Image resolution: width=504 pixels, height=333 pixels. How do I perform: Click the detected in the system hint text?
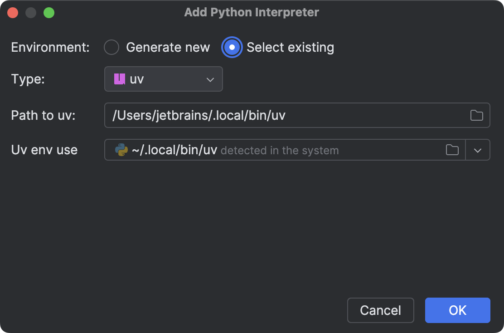(280, 150)
